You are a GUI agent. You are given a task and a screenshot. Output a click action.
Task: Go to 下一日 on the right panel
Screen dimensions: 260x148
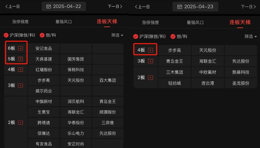point(248,7)
